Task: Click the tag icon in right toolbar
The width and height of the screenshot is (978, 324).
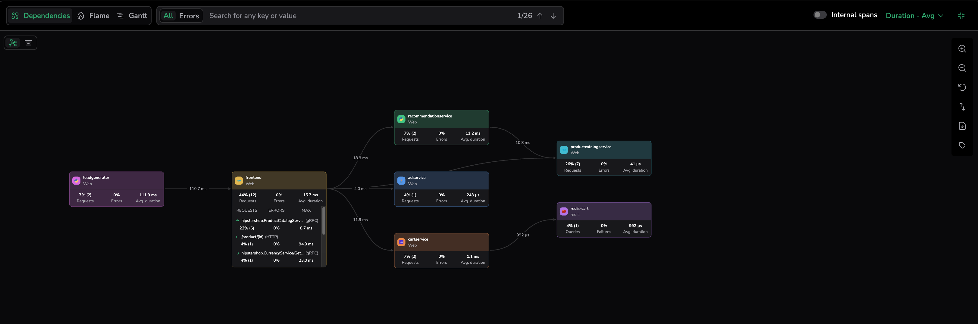Action: [962, 145]
